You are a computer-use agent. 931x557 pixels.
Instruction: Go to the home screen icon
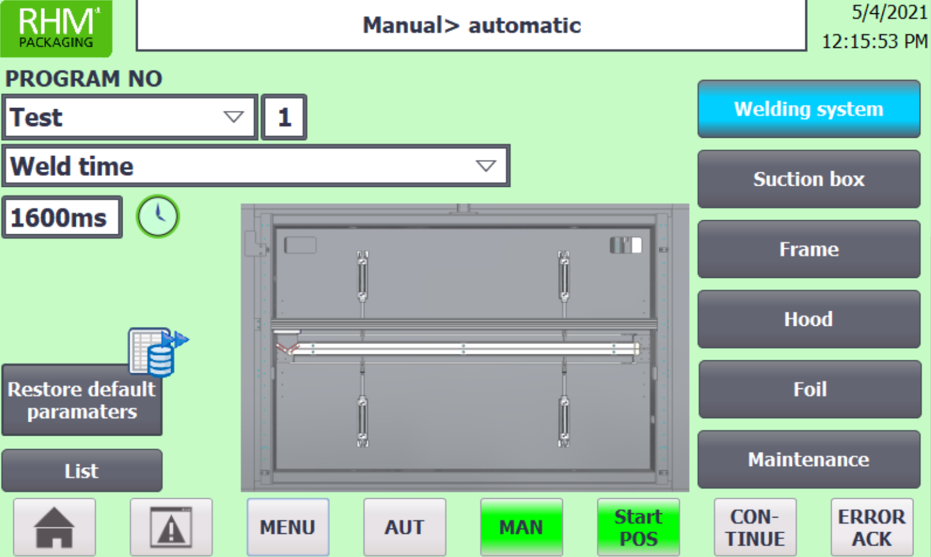pyautogui.click(x=54, y=527)
